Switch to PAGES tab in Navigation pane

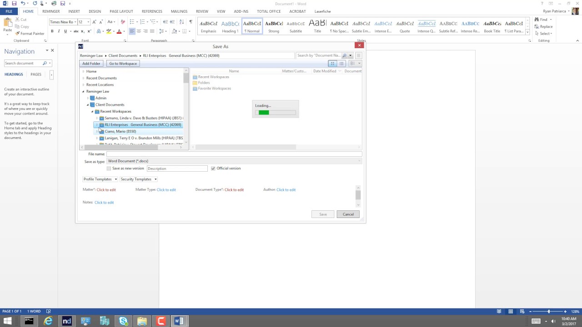[x=36, y=74]
